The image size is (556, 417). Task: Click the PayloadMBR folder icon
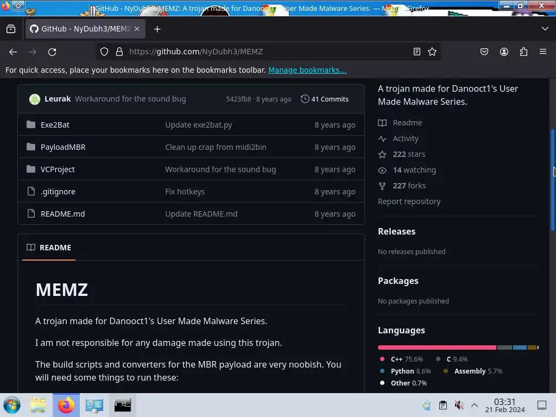tap(31, 147)
